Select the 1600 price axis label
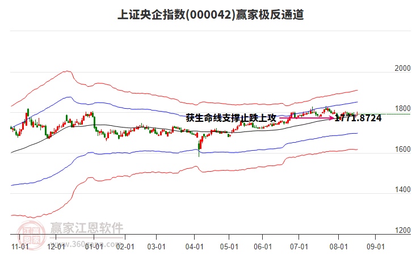This screenshot has width=412, height=255. click(402, 149)
